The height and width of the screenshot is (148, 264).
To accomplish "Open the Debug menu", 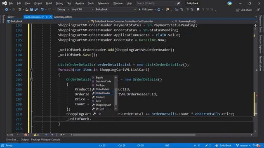I will pyautogui.click(x=59, y=3).
